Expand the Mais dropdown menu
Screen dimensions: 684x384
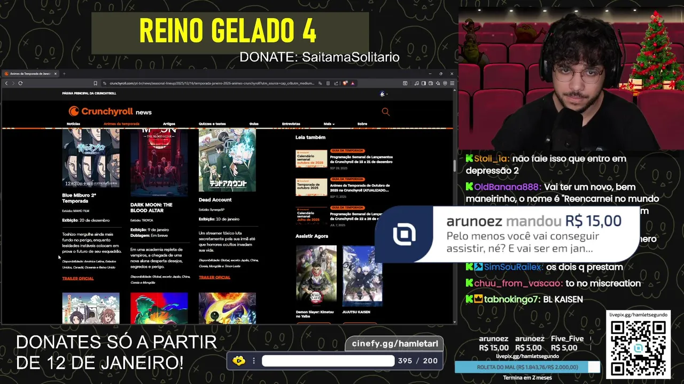coord(329,124)
